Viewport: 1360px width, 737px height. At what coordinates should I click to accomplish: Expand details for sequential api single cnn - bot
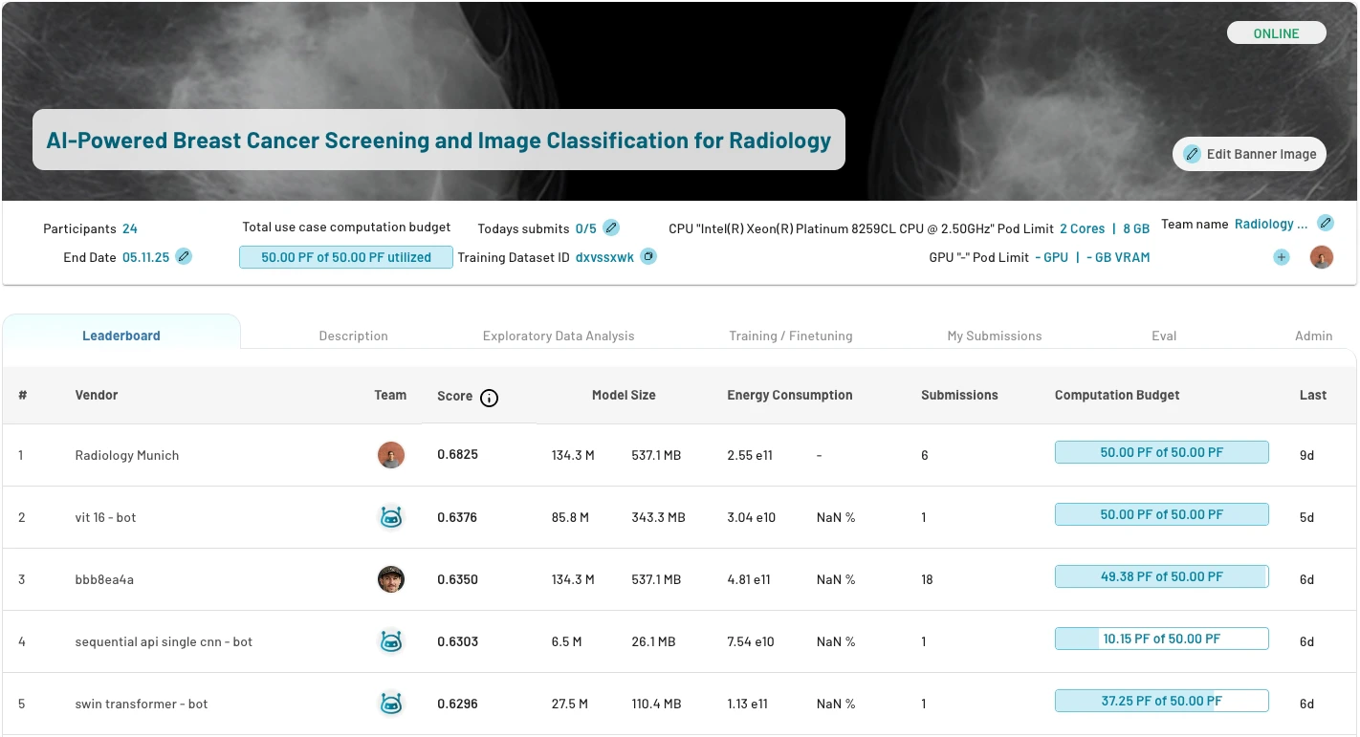coord(164,641)
